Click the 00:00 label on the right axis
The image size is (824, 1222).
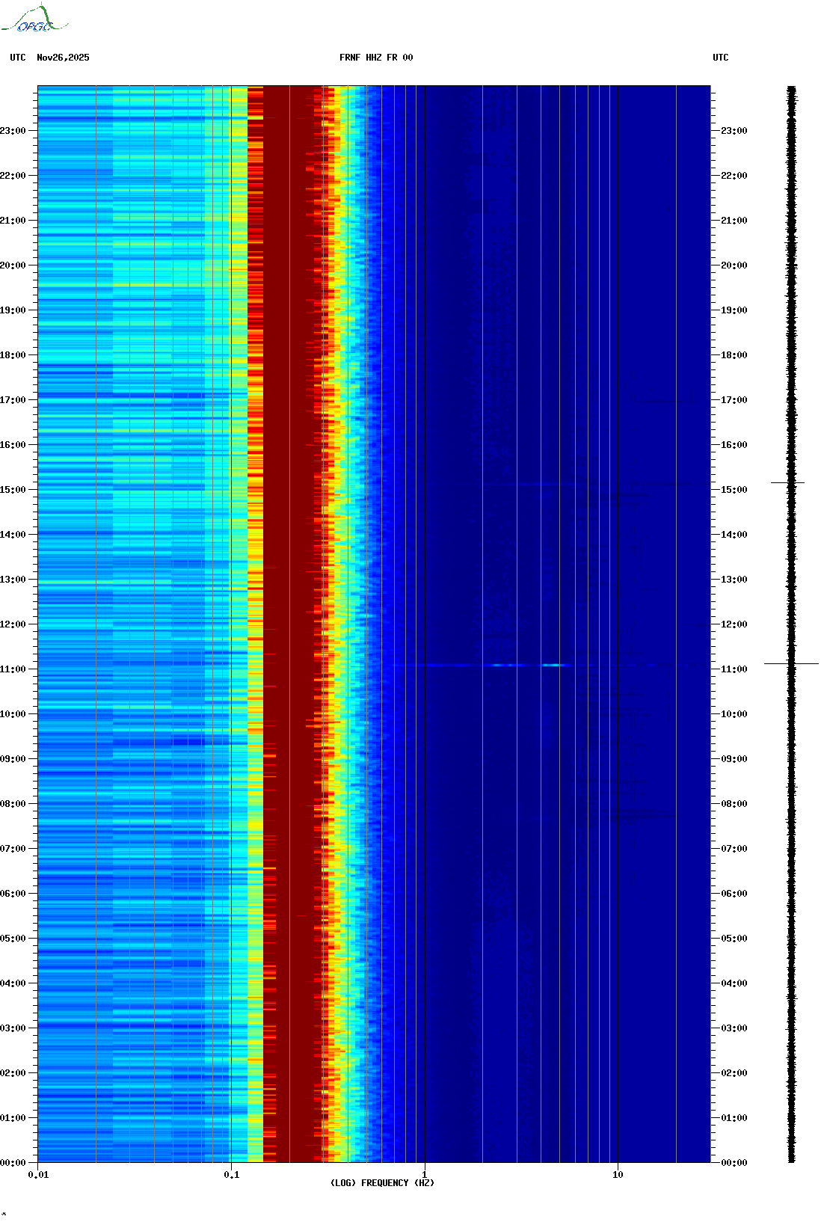pos(734,1163)
